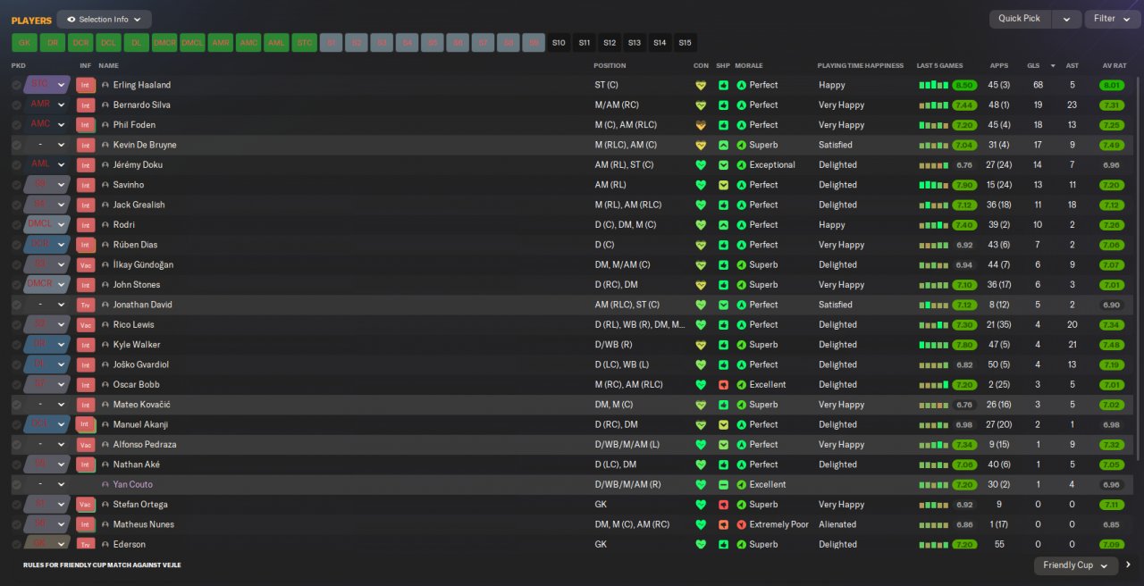
Task: Click Erling Haaland's morale icon
Action: pyautogui.click(x=741, y=85)
